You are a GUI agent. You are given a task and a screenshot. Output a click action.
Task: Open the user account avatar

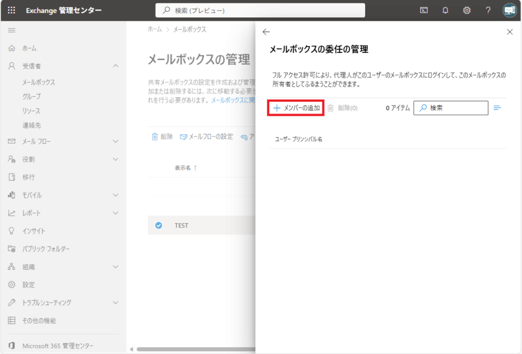[x=509, y=10]
